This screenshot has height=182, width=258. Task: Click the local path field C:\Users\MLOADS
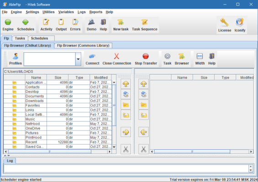pyautogui.click(x=68, y=71)
